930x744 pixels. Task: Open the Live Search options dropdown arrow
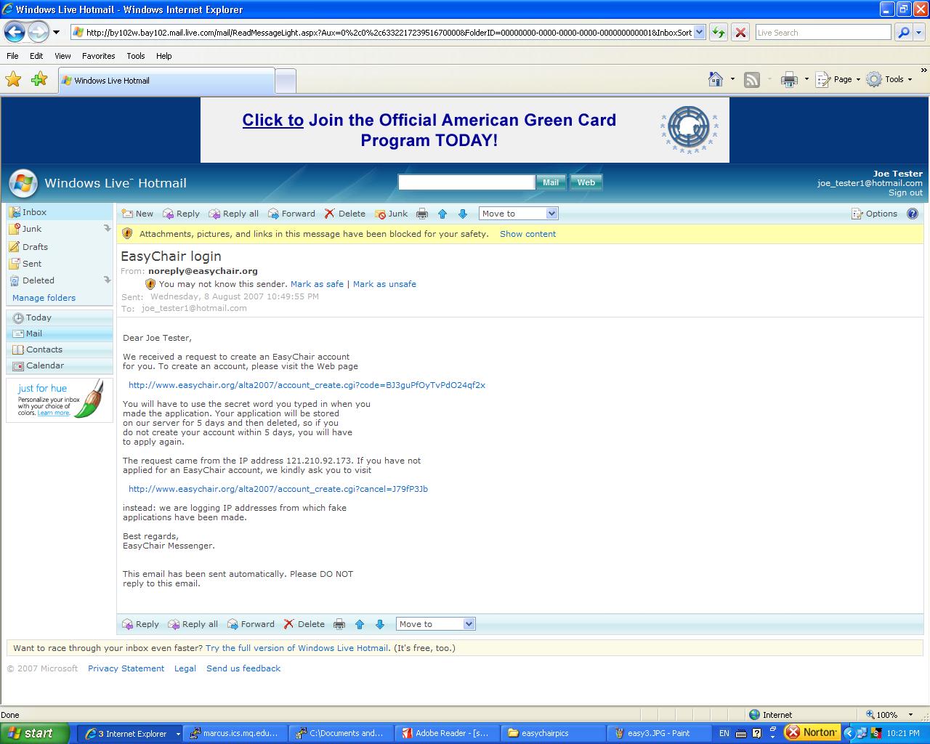[920, 32]
